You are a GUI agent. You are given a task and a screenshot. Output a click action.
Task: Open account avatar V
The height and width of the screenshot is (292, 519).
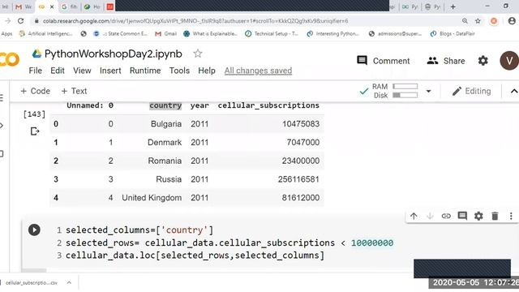pyautogui.click(x=509, y=61)
